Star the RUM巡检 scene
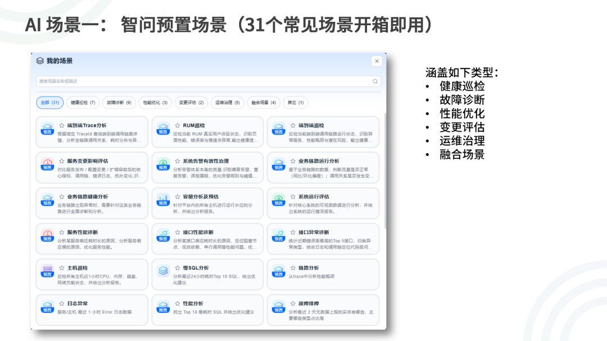This screenshot has width=607, height=341. point(177,125)
